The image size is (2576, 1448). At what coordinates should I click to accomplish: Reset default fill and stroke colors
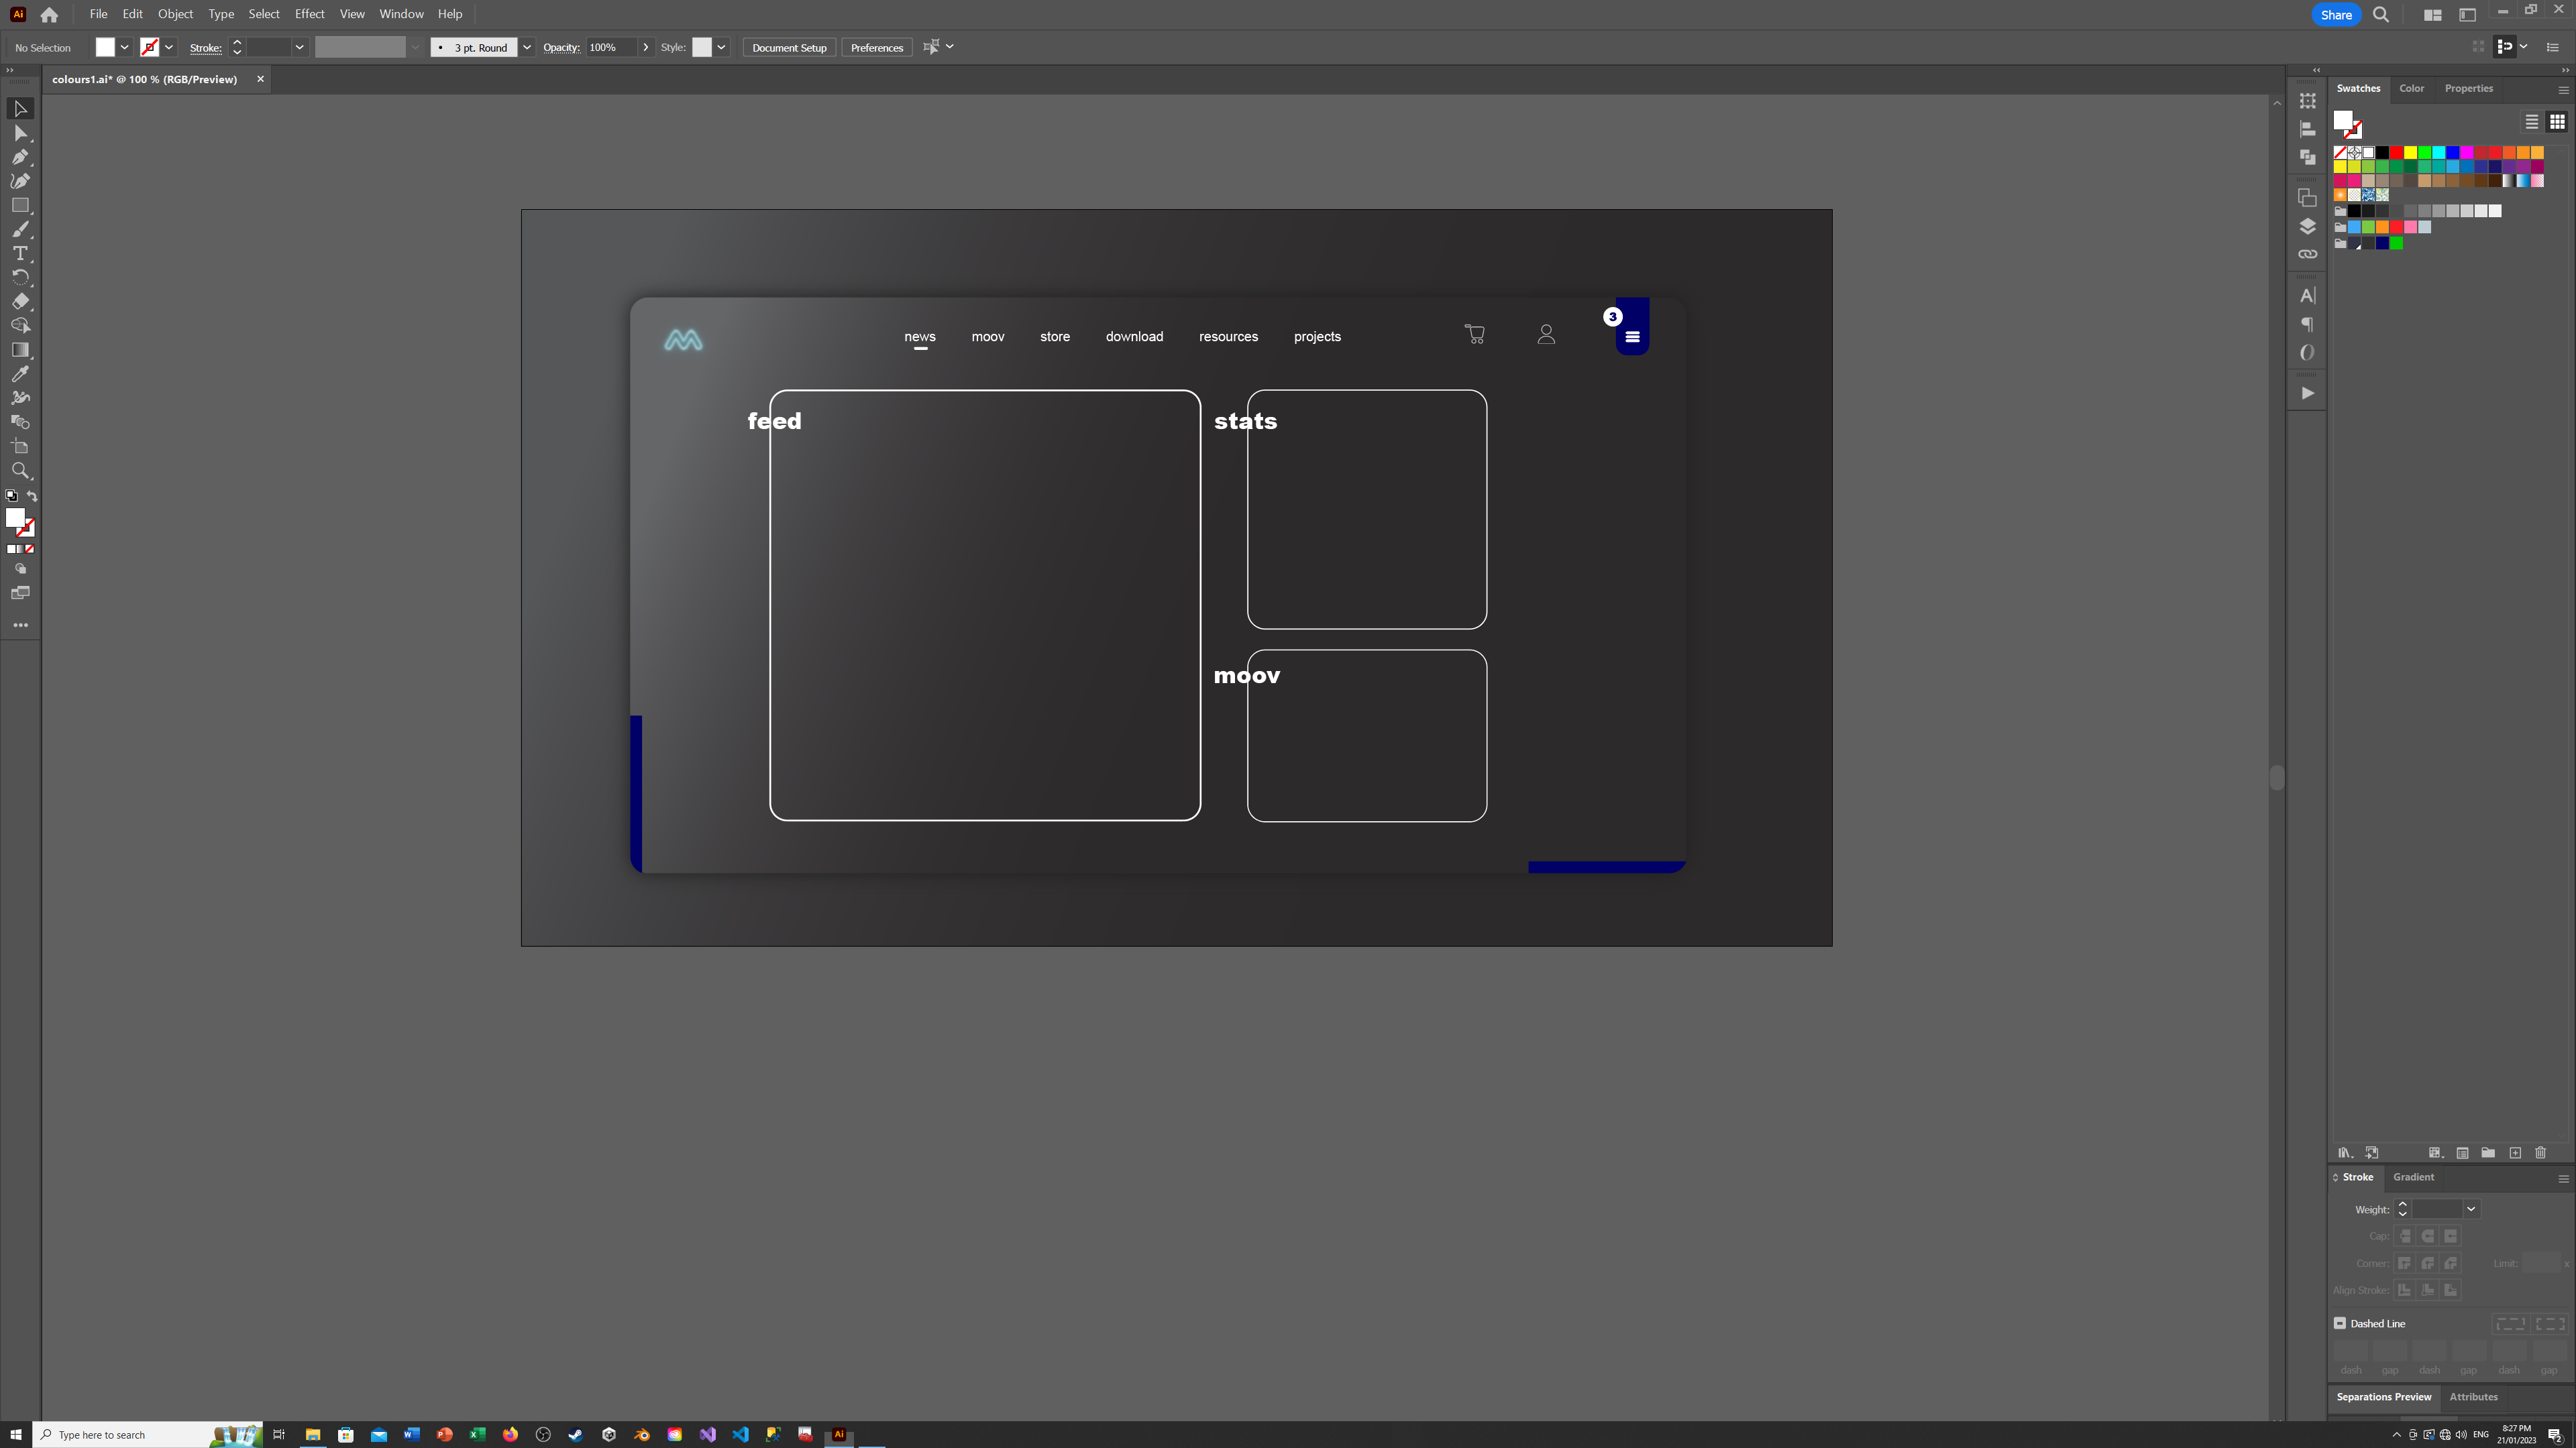point(11,495)
